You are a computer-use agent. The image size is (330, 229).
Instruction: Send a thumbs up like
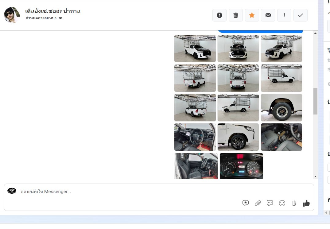(306, 203)
